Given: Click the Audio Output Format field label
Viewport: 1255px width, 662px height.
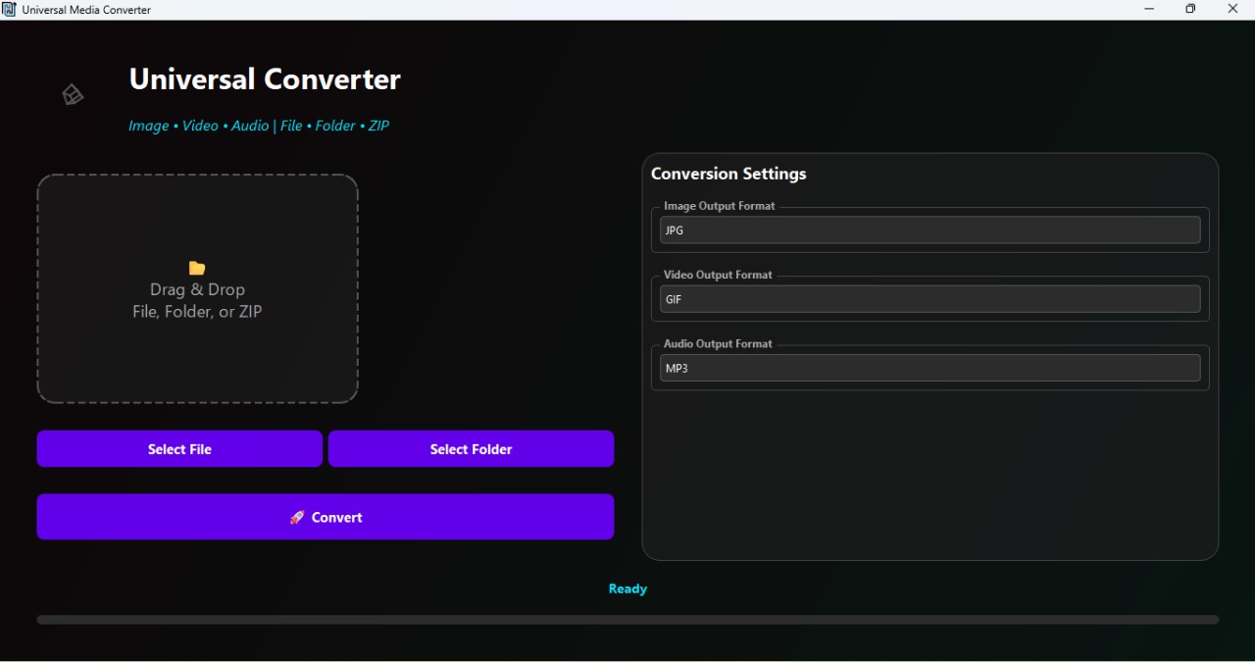Looking at the screenshot, I should (x=718, y=343).
